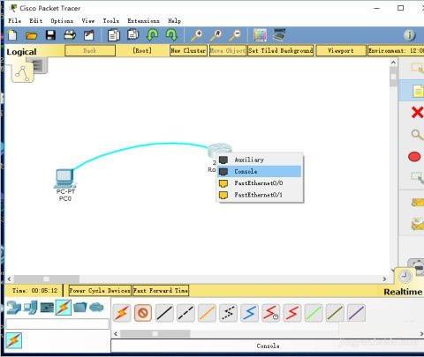This screenshot has width=424, height=357.
Task: Click the Environment time button
Action: coord(396,50)
